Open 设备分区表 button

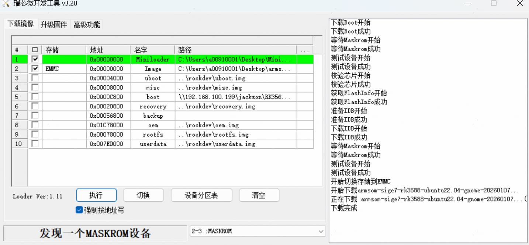(201, 195)
